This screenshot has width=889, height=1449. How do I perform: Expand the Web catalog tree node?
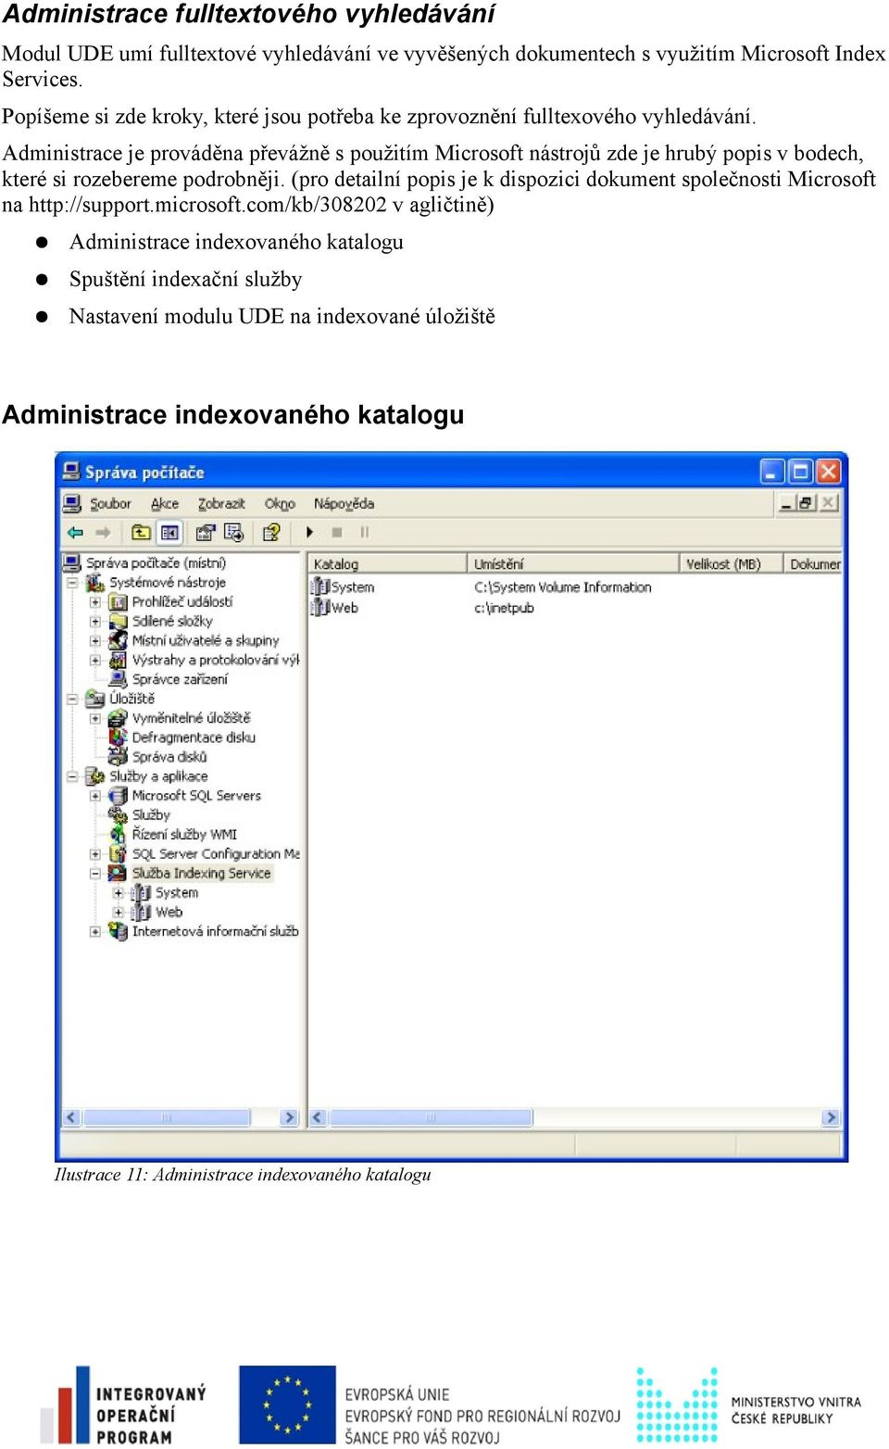point(119,913)
